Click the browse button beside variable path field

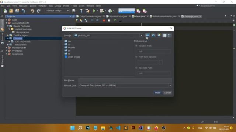pos(161,62)
